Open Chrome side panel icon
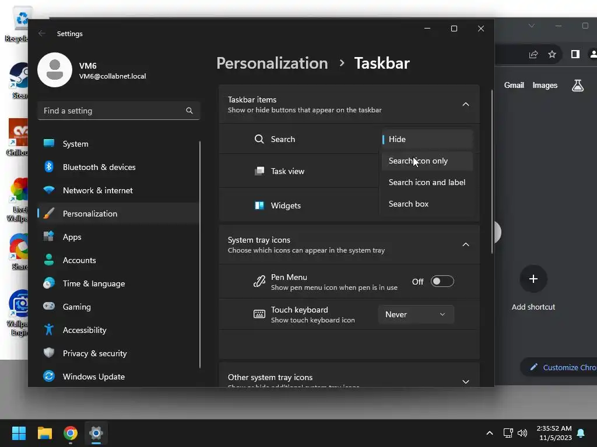This screenshot has height=447, width=597. (x=575, y=54)
